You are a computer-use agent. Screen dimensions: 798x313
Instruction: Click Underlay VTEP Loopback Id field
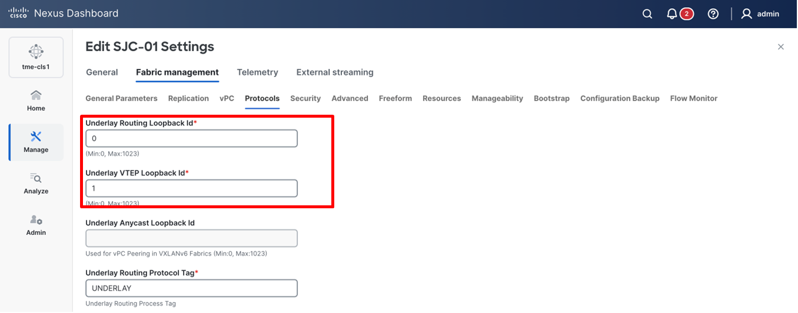(191, 188)
